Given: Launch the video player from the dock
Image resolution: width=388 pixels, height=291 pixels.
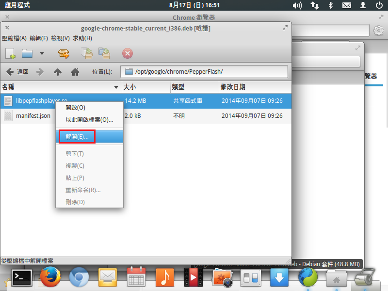Looking at the screenshot, I should [194, 277].
